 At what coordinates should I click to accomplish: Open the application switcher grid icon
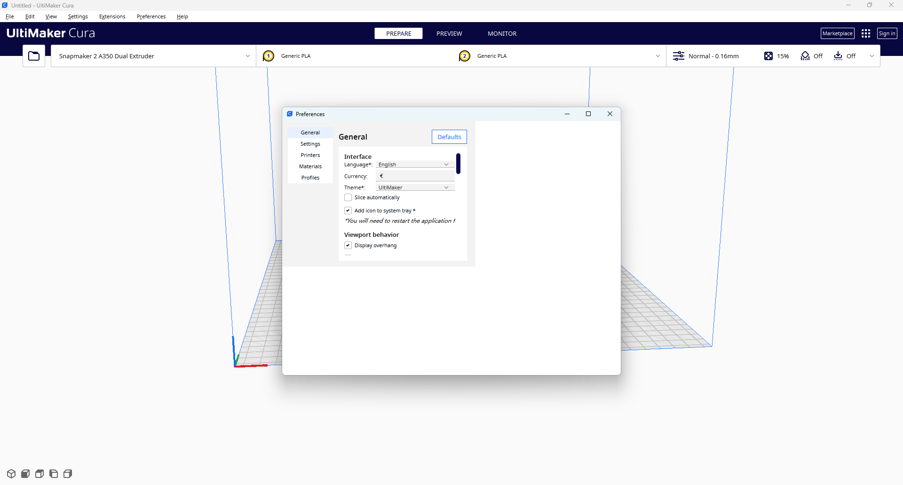tap(866, 33)
